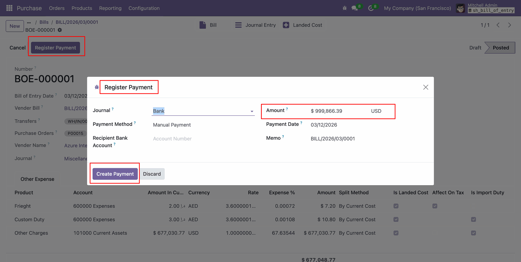Click the Landed Cost plus icon

(286, 25)
